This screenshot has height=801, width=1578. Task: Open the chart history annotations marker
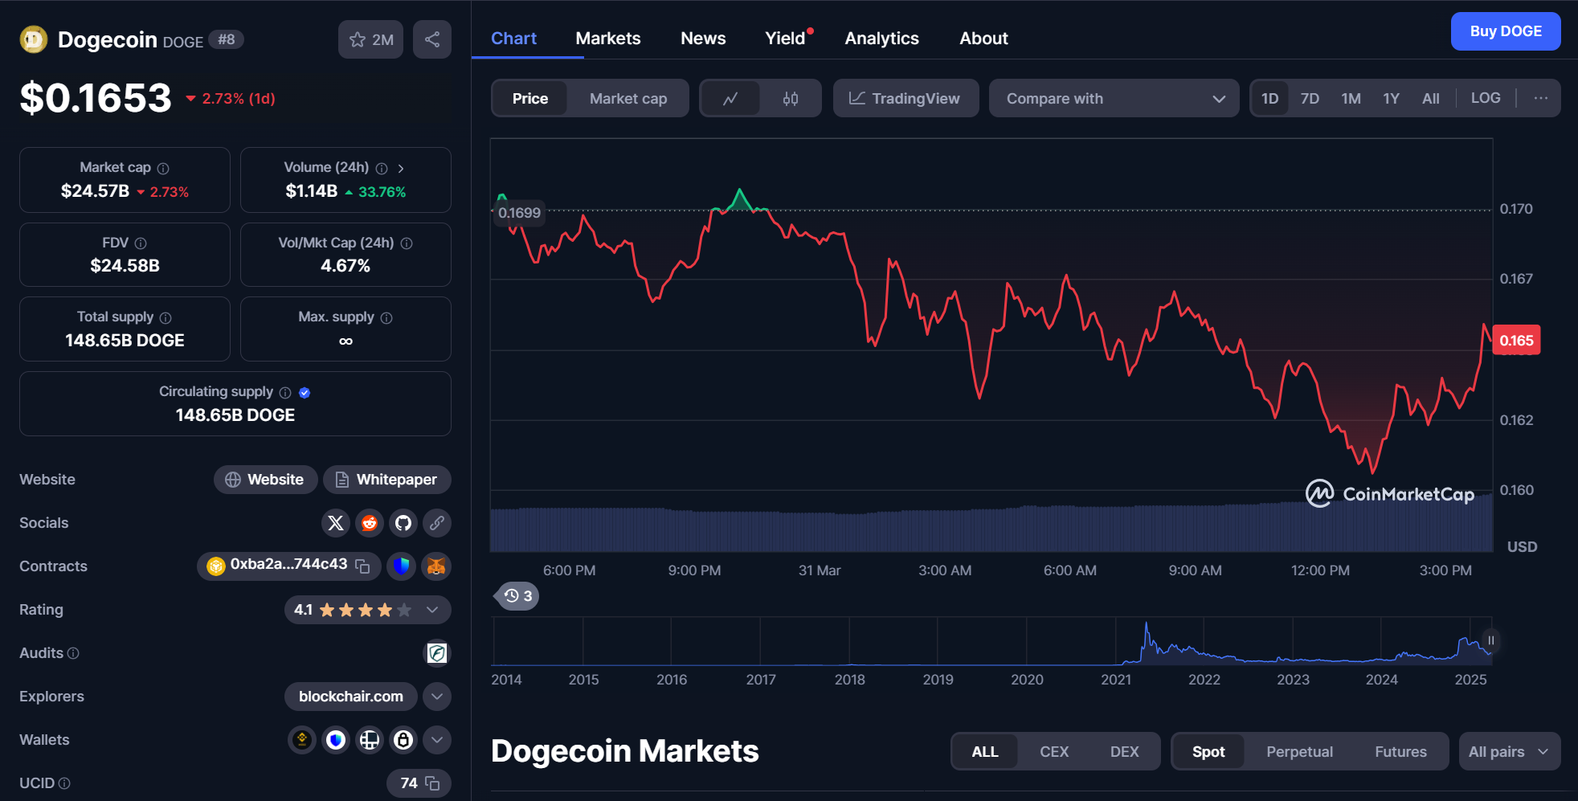pyautogui.click(x=516, y=596)
